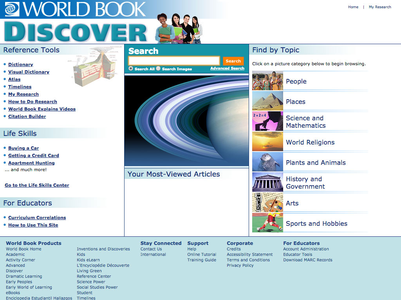Screen dimensions: 401x300
Task: Open Download MARC Records
Action: [x=308, y=260]
